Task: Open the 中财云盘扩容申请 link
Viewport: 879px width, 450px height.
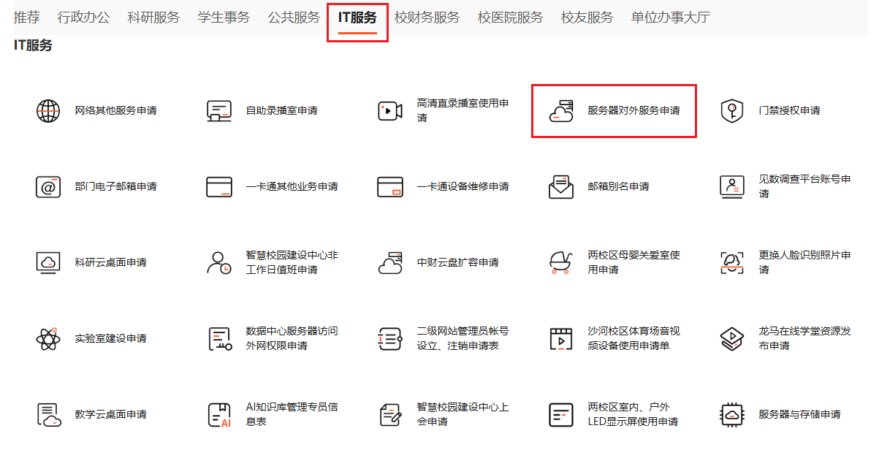Action: point(457,263)
